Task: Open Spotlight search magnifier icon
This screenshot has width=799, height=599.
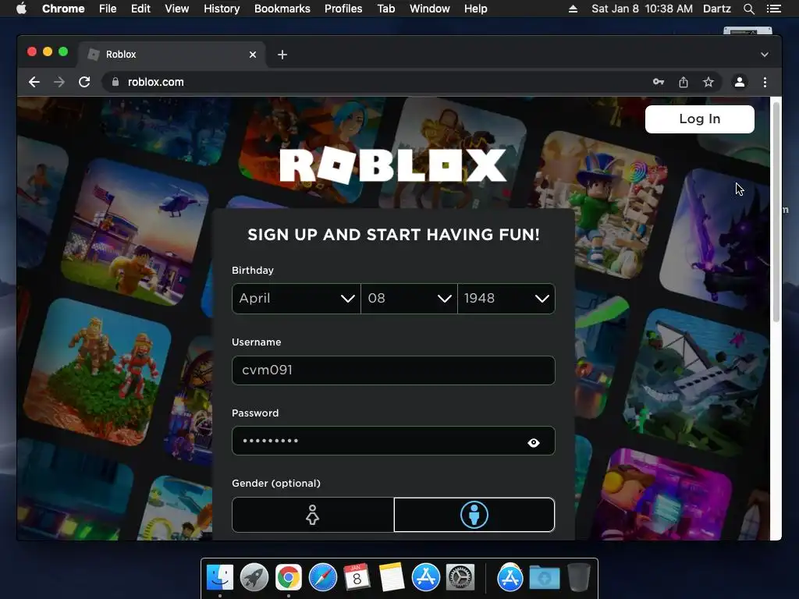Action: (748, 9)
